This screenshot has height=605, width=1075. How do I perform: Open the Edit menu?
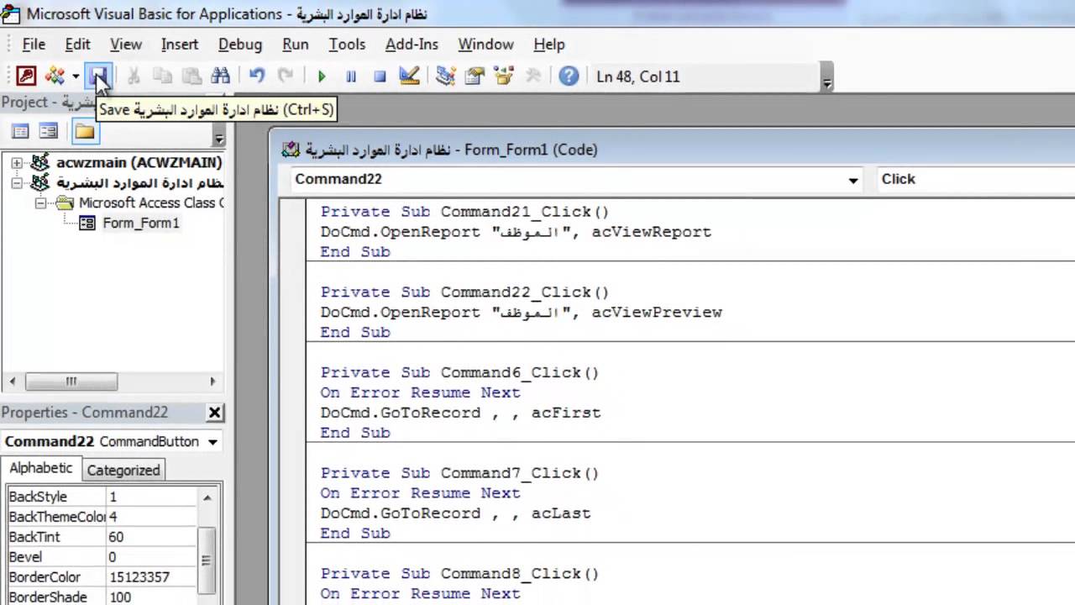(x=77, y=45)
